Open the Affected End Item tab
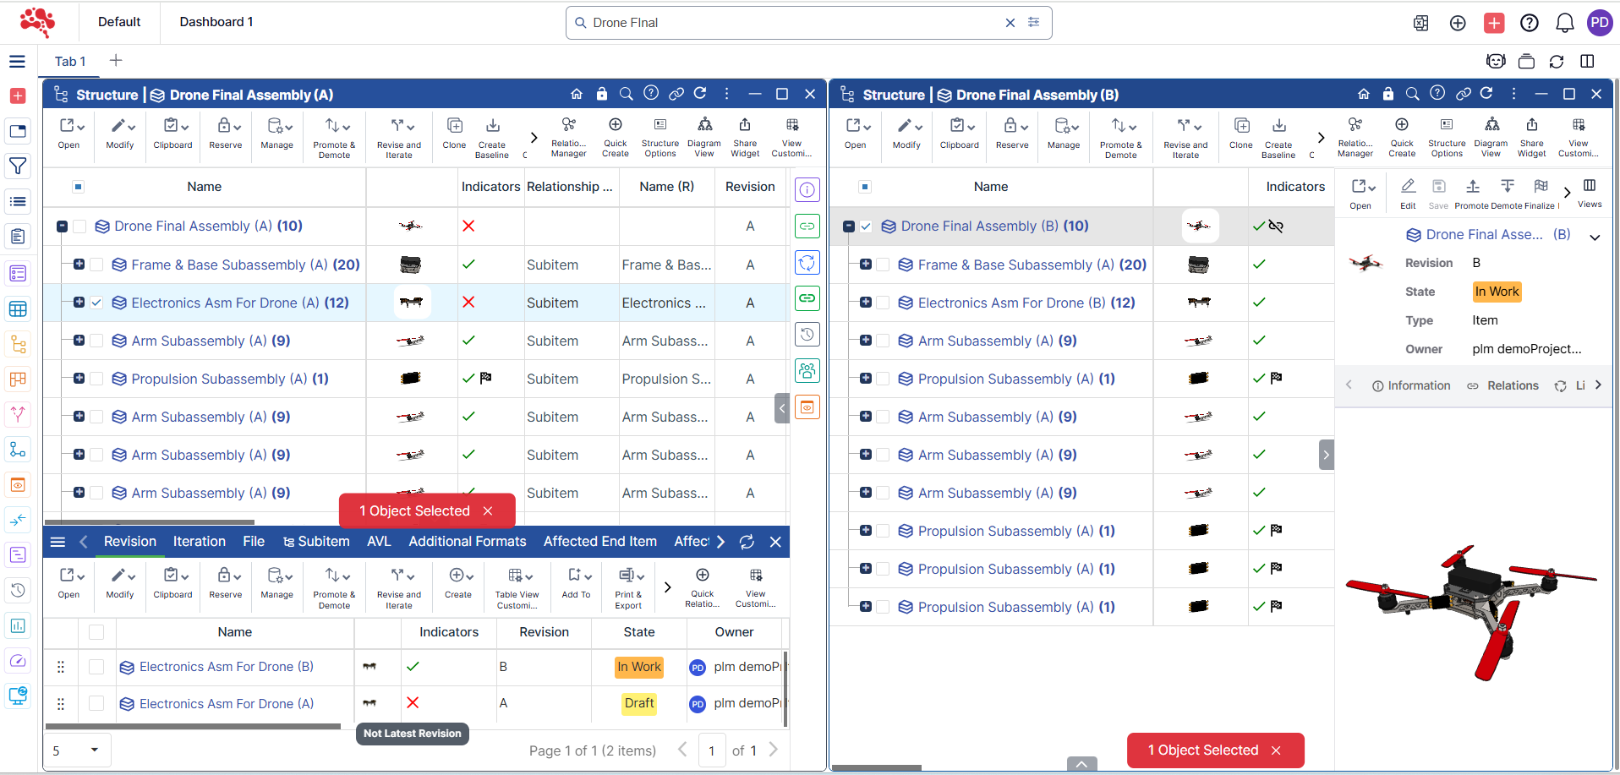Viewport: 1620px width, 775px height. [599, 542]
